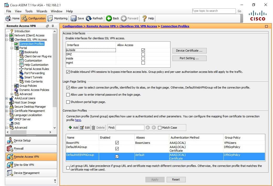Refresh the ASDM configuration
Viewport: 273px width, 186px height.
(95, 18)
